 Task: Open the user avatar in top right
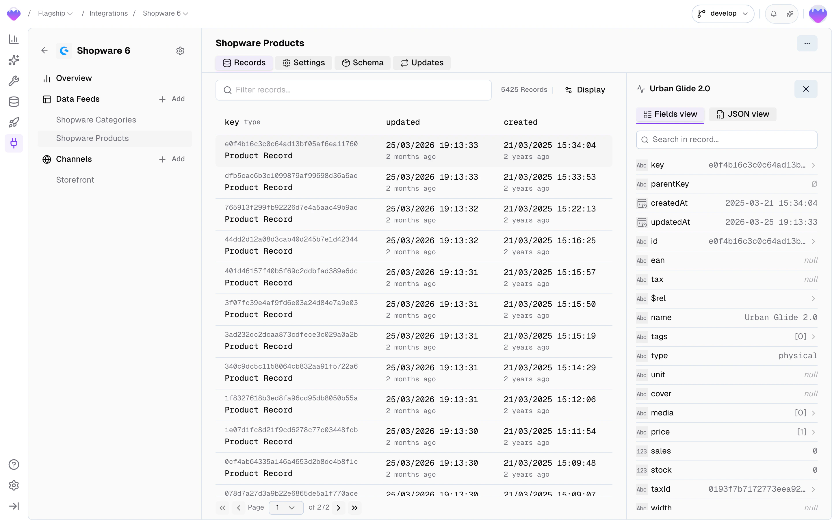(818, 14)
